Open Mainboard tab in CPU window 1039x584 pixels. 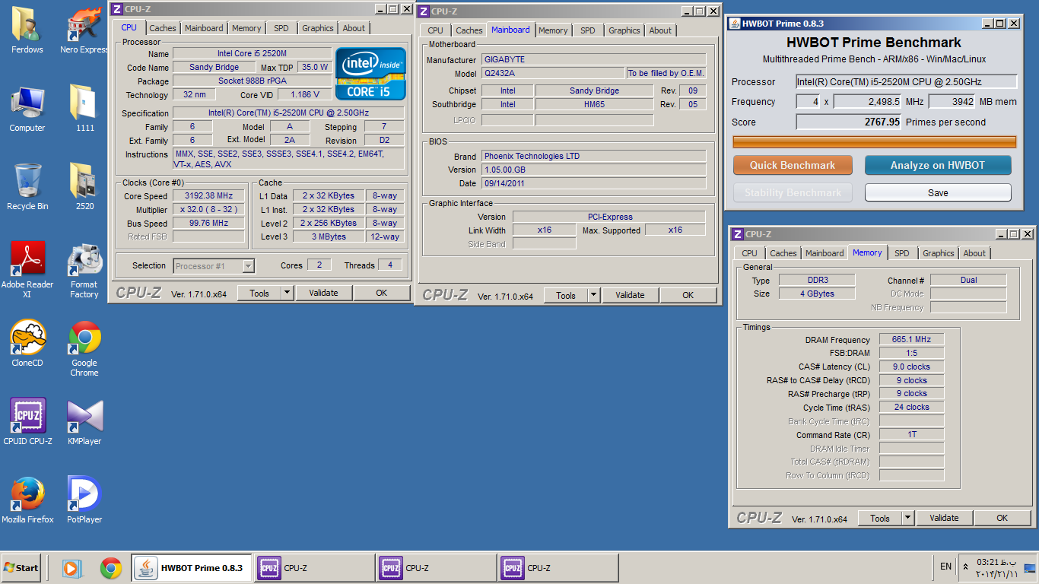point(205,28)
